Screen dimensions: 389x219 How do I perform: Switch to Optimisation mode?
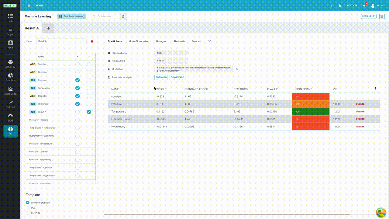tap(102, 16)
